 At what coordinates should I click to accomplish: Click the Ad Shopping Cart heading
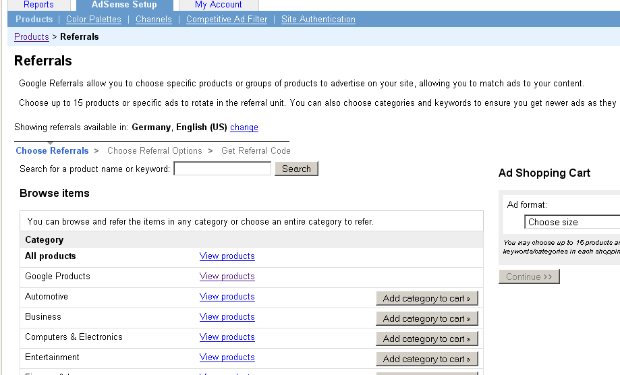[544, 173]
